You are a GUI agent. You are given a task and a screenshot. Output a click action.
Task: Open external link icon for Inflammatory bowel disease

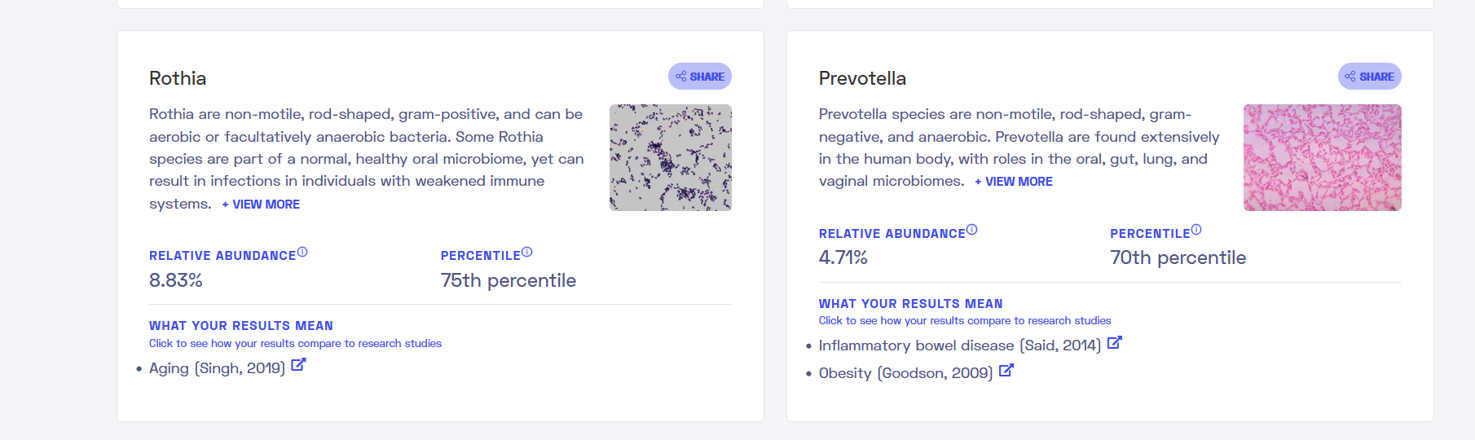[1115, 343]
